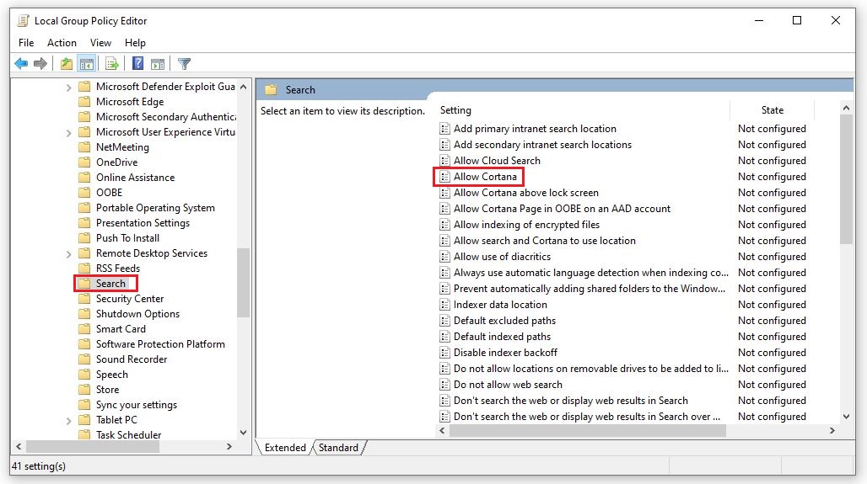Toggle the Show/Hide Action Pane icon
This screenshot has height=484, width=867.
point(158,64)
